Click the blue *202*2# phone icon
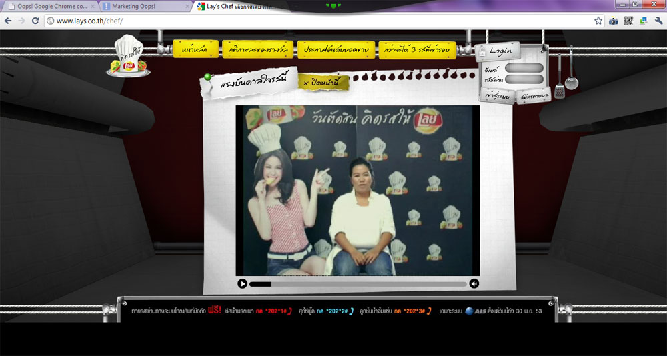The height and width of the screenshot is (356, 667). coord(352,311)
